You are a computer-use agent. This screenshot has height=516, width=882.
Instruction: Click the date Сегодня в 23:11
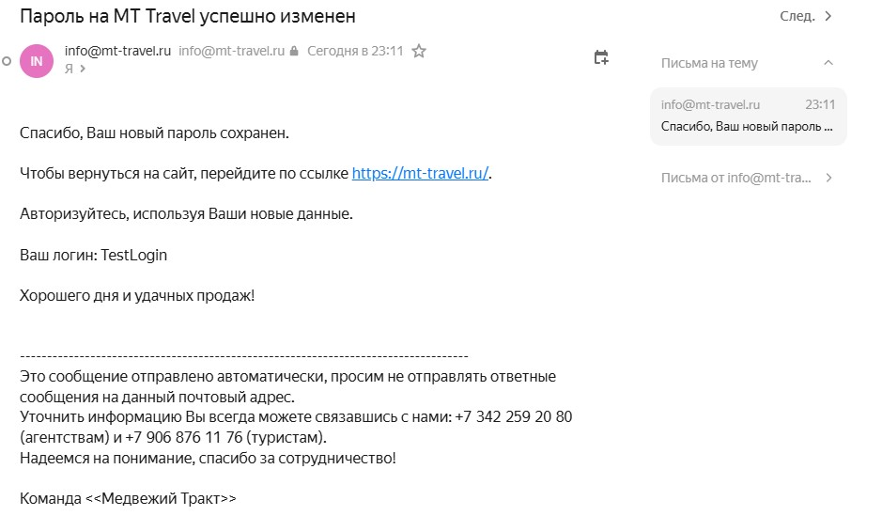(356, 52)
